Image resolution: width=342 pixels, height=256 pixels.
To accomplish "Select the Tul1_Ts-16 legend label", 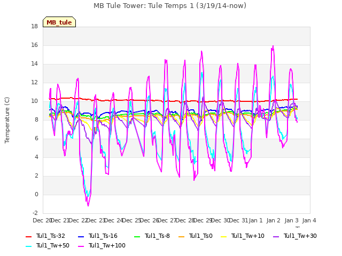I will pyautogui.click(x=103, y=236).
